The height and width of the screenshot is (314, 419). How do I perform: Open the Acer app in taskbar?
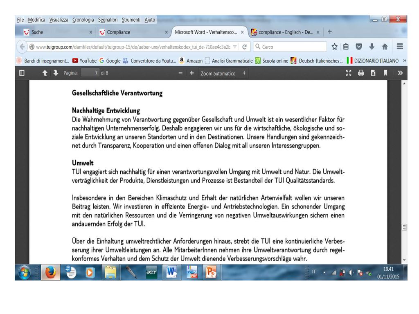tap(151, 273)
